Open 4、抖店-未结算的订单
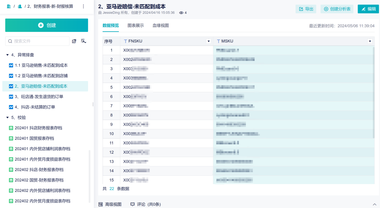 (35, 107)
